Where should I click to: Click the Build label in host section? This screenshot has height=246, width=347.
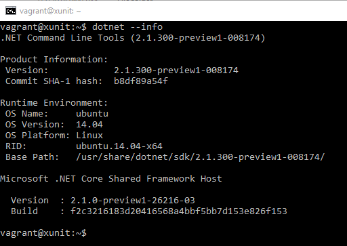tap(24, 211)
